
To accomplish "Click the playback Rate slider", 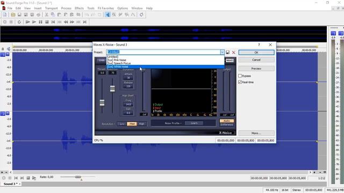I will point(78,177).
